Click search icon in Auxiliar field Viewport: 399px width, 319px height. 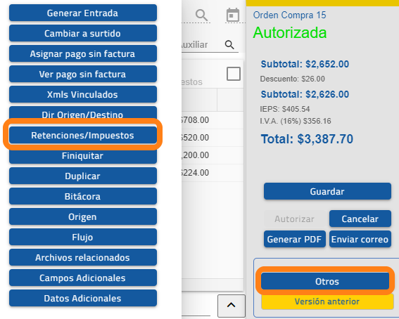click(229, 45)
